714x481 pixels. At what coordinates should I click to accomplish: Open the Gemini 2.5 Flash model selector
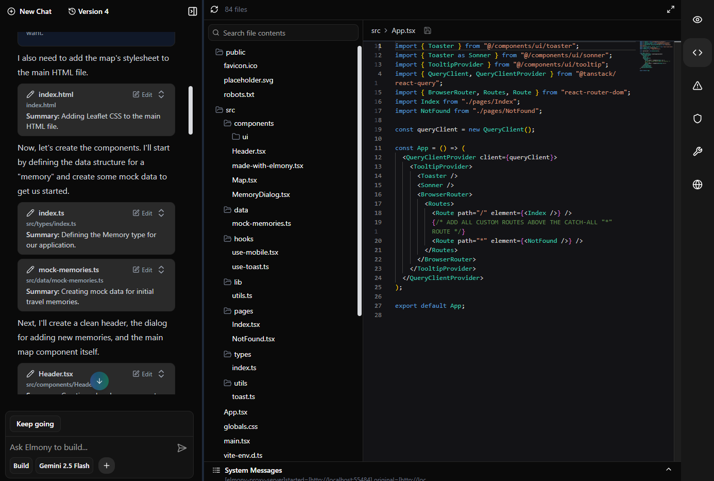[64, 466]
